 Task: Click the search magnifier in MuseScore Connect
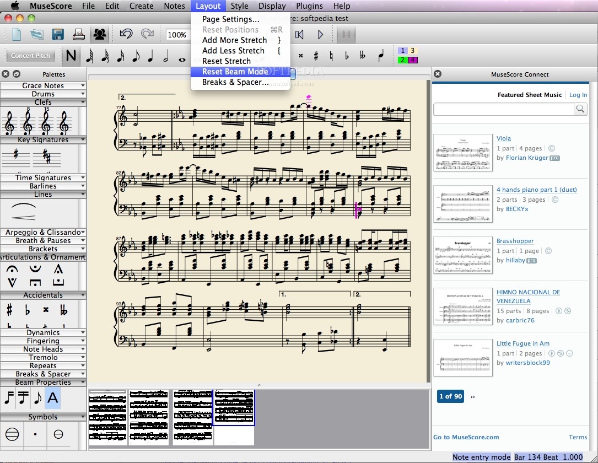[580, 109]
